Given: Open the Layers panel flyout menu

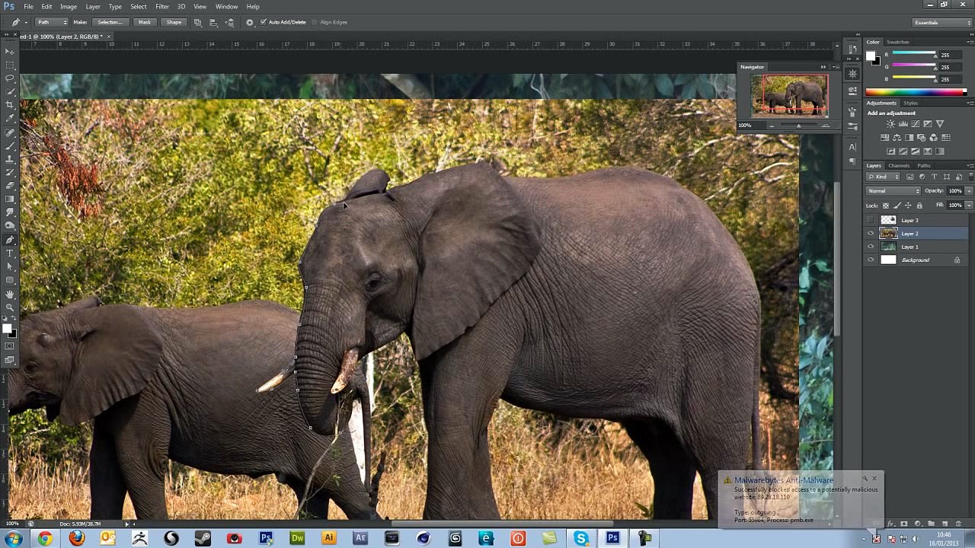Looking at the screenshot, I should click(970, 165).
